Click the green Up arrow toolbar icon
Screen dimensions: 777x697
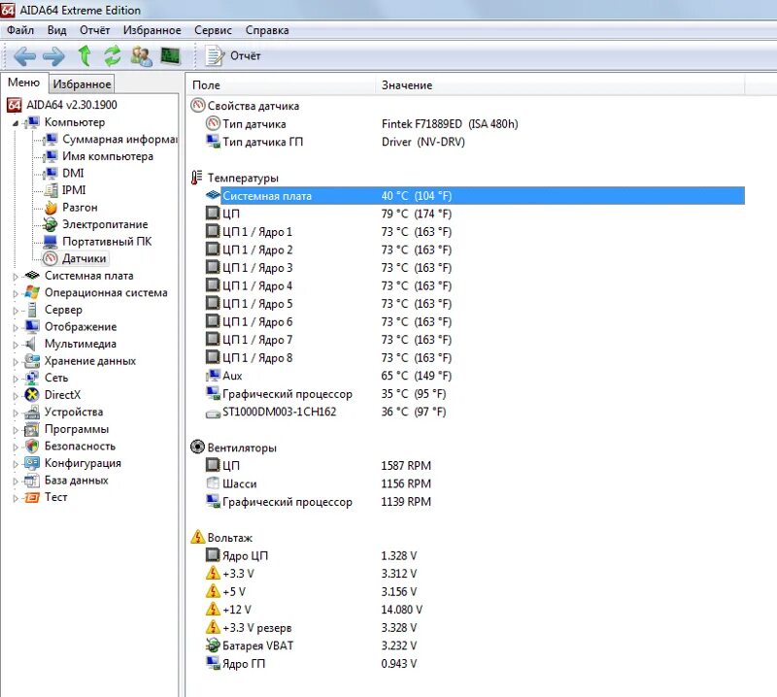[84, 55]
